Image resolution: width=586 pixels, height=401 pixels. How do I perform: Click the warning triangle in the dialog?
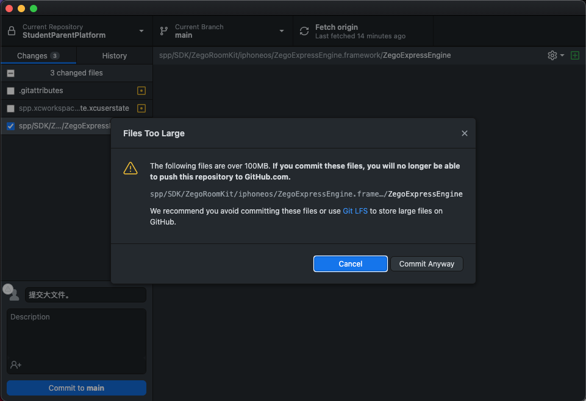point(130,167)
